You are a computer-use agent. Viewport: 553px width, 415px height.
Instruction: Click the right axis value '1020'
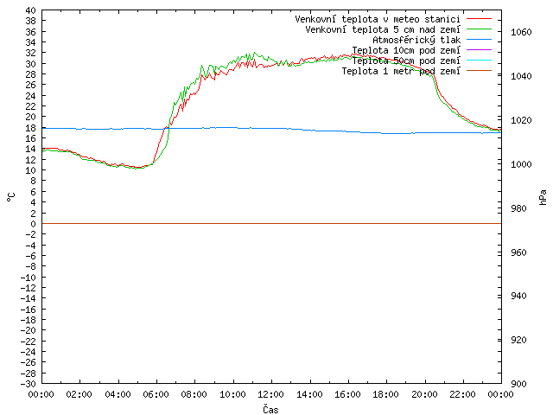tap(521, 120)
